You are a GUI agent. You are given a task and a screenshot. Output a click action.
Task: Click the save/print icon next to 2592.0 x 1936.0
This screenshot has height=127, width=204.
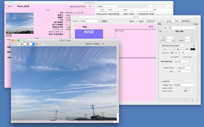[x=103, y=44]
